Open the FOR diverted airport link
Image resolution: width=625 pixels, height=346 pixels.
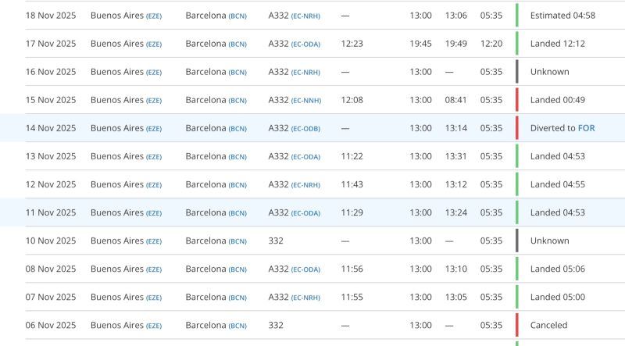pos(585,128)
